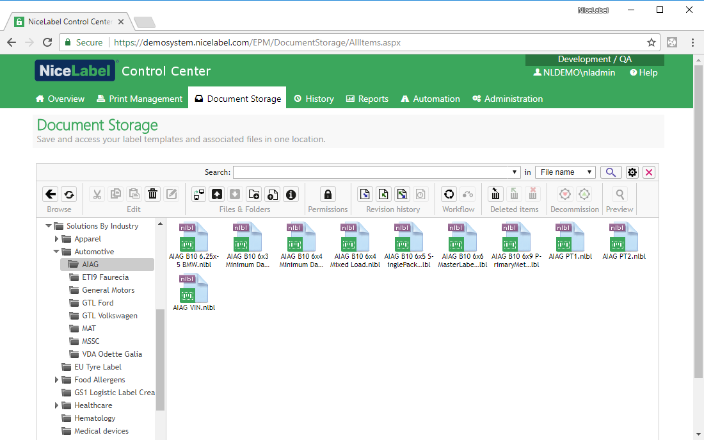
Task: Select the AIAG PT2.nlbl file
Action: 624,241
